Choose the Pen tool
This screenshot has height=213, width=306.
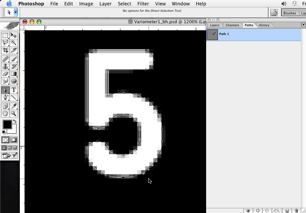pos(5,98)
